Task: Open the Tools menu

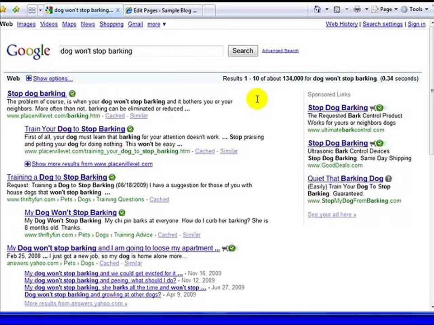Action: click(x=414, y=9)
